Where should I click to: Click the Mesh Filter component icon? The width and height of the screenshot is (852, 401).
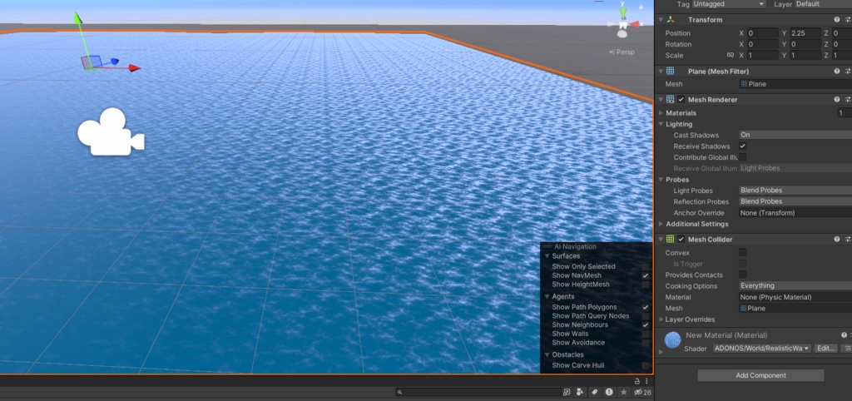[x=671, y=72]
